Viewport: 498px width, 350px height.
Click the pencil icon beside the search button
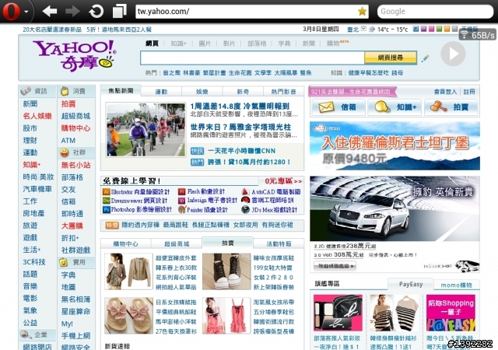click(x=425, y=58)
